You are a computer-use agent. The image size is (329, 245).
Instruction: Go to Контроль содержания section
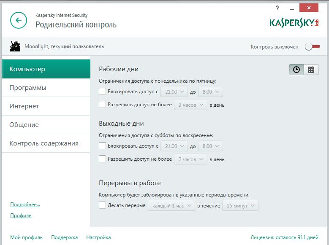[x=44, y=143]
